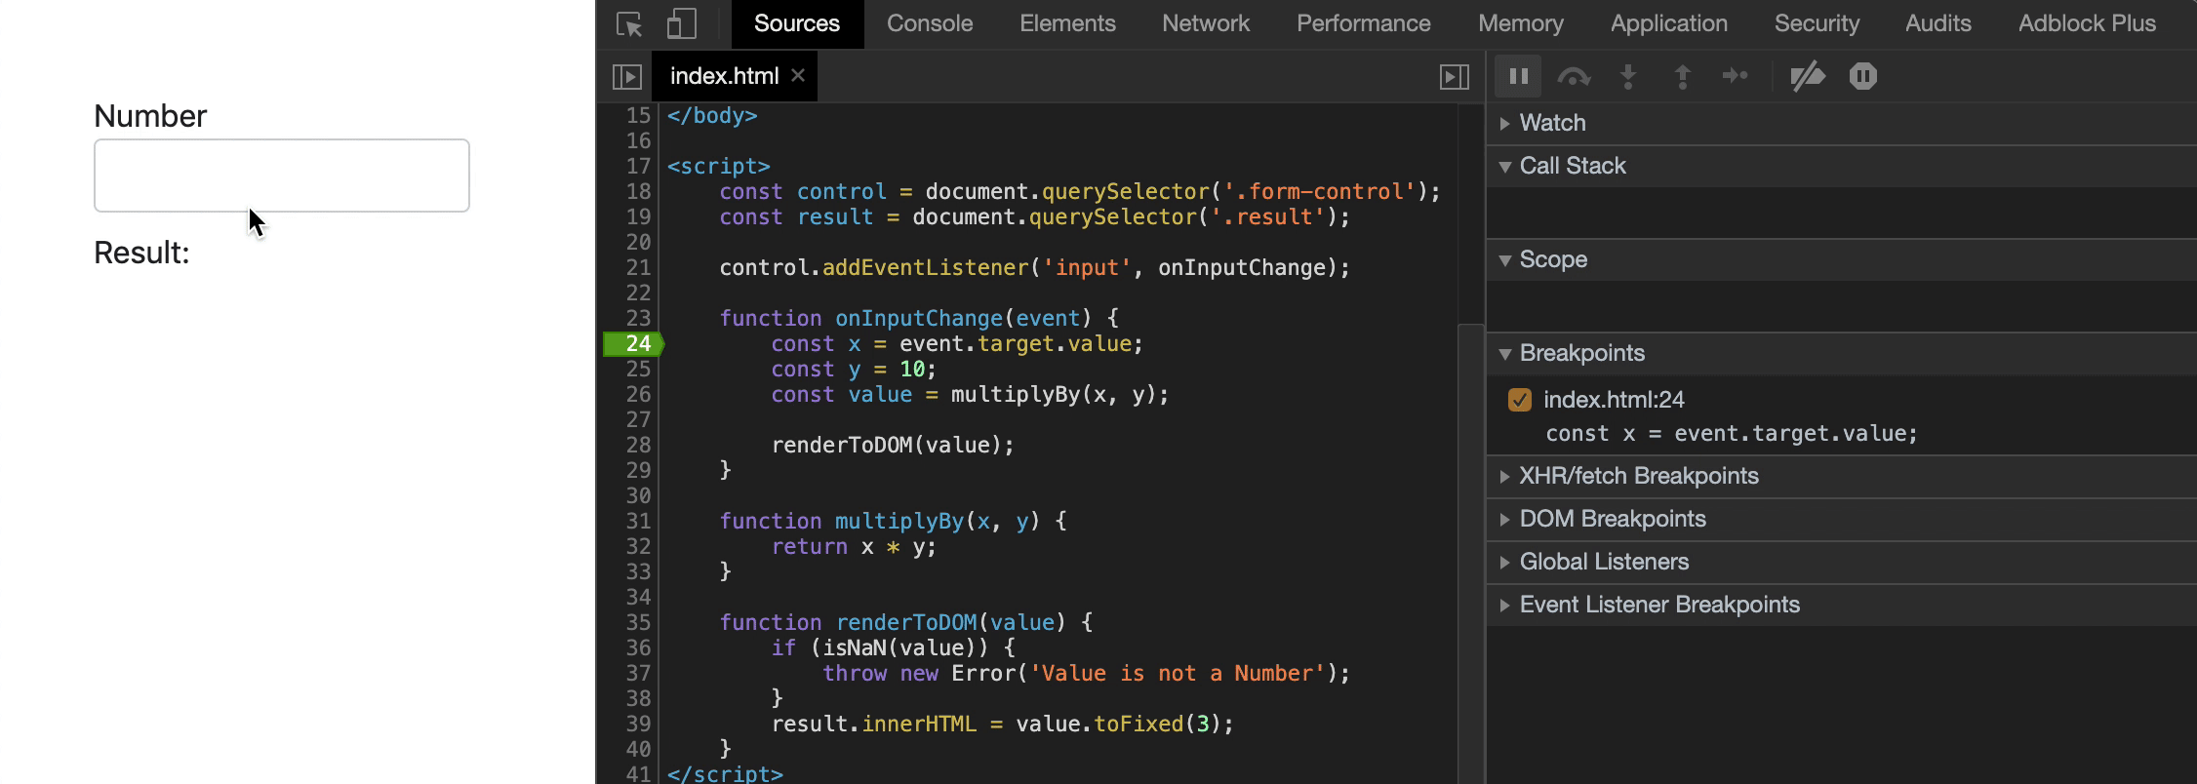Click 'result.innerHTML' on line 39

click(873, 724)
